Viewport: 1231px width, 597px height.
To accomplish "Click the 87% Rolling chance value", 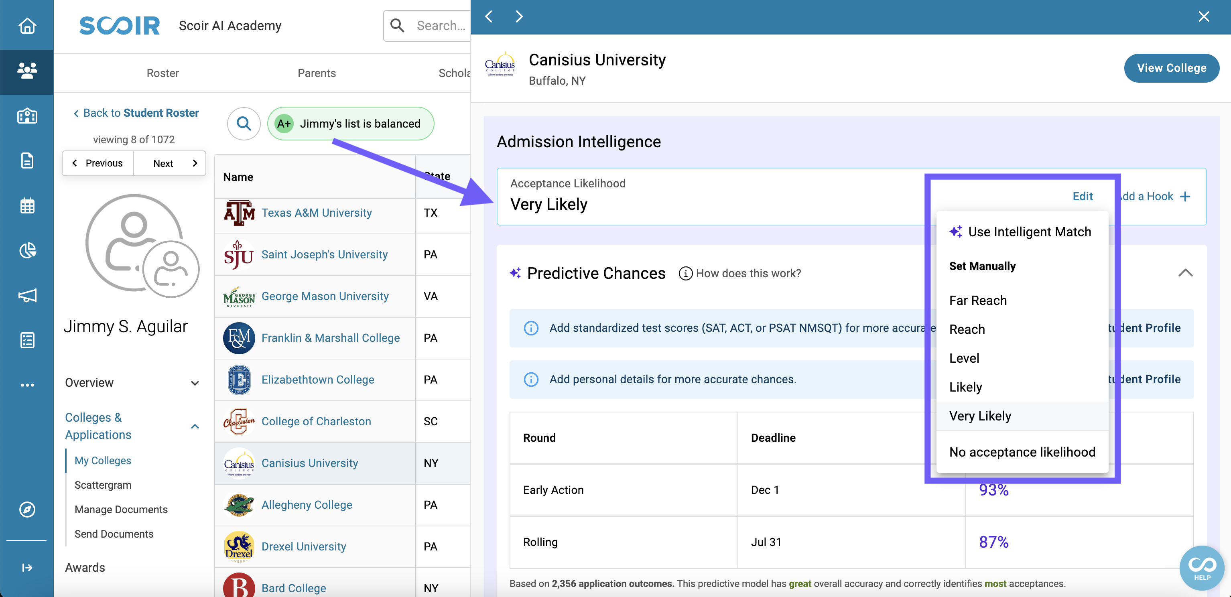I will tap(993, 542).
